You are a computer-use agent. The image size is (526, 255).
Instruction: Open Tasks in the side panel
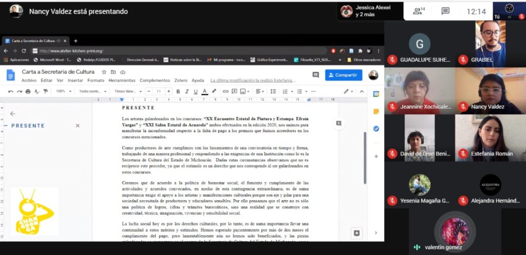click(376, 129)
